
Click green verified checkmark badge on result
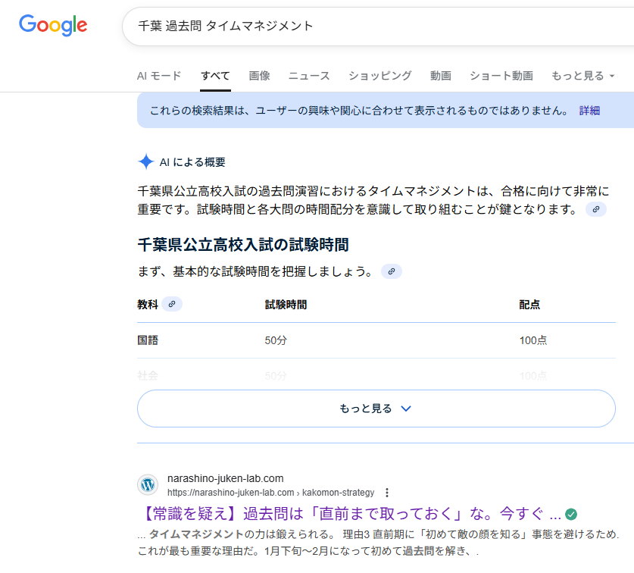(x=571, y=512)
